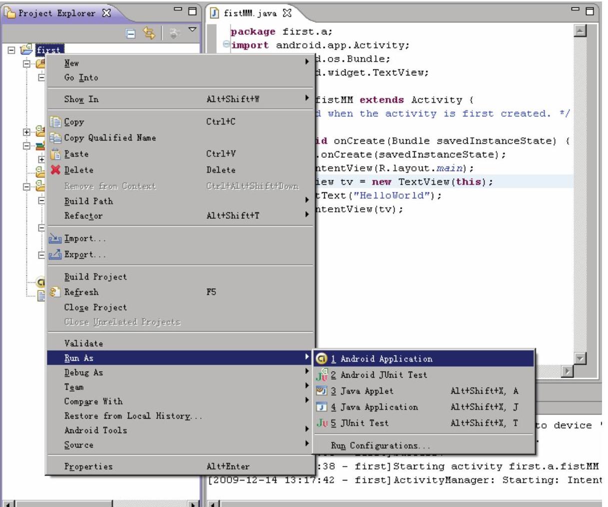Select Android JUnit Test option
This screenshot has height=507, width=608.
[378, 375]
